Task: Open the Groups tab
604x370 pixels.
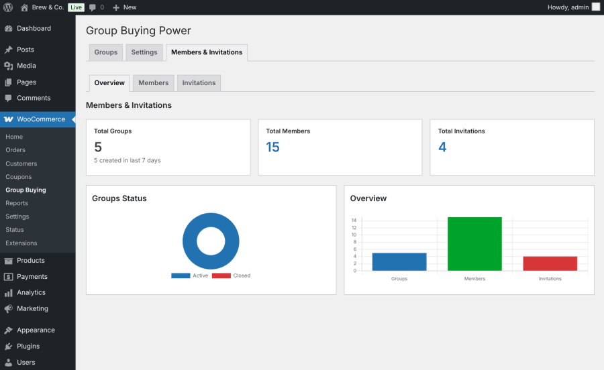Action: [106, 52]
